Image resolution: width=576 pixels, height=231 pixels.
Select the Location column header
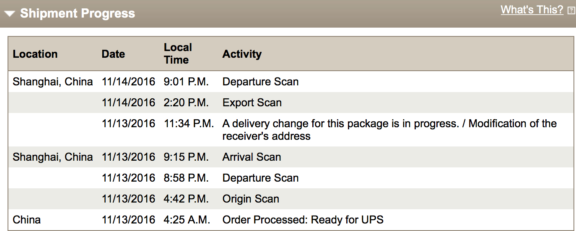(35, 54)
